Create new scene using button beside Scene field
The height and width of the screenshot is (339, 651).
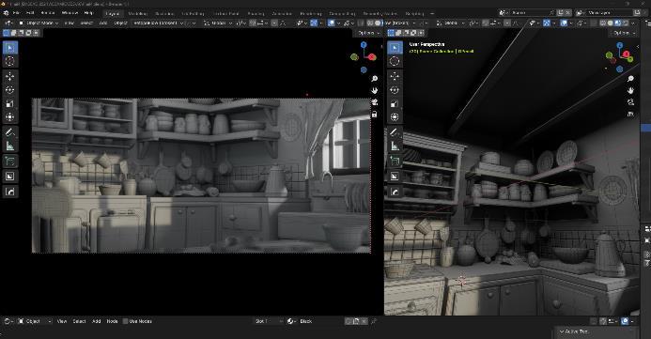tap(561, 13)
